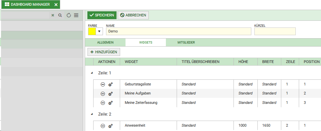Viewport: 321px width, 131px height.
Task: Click the Zeile column header
Action: click(290, 62)
